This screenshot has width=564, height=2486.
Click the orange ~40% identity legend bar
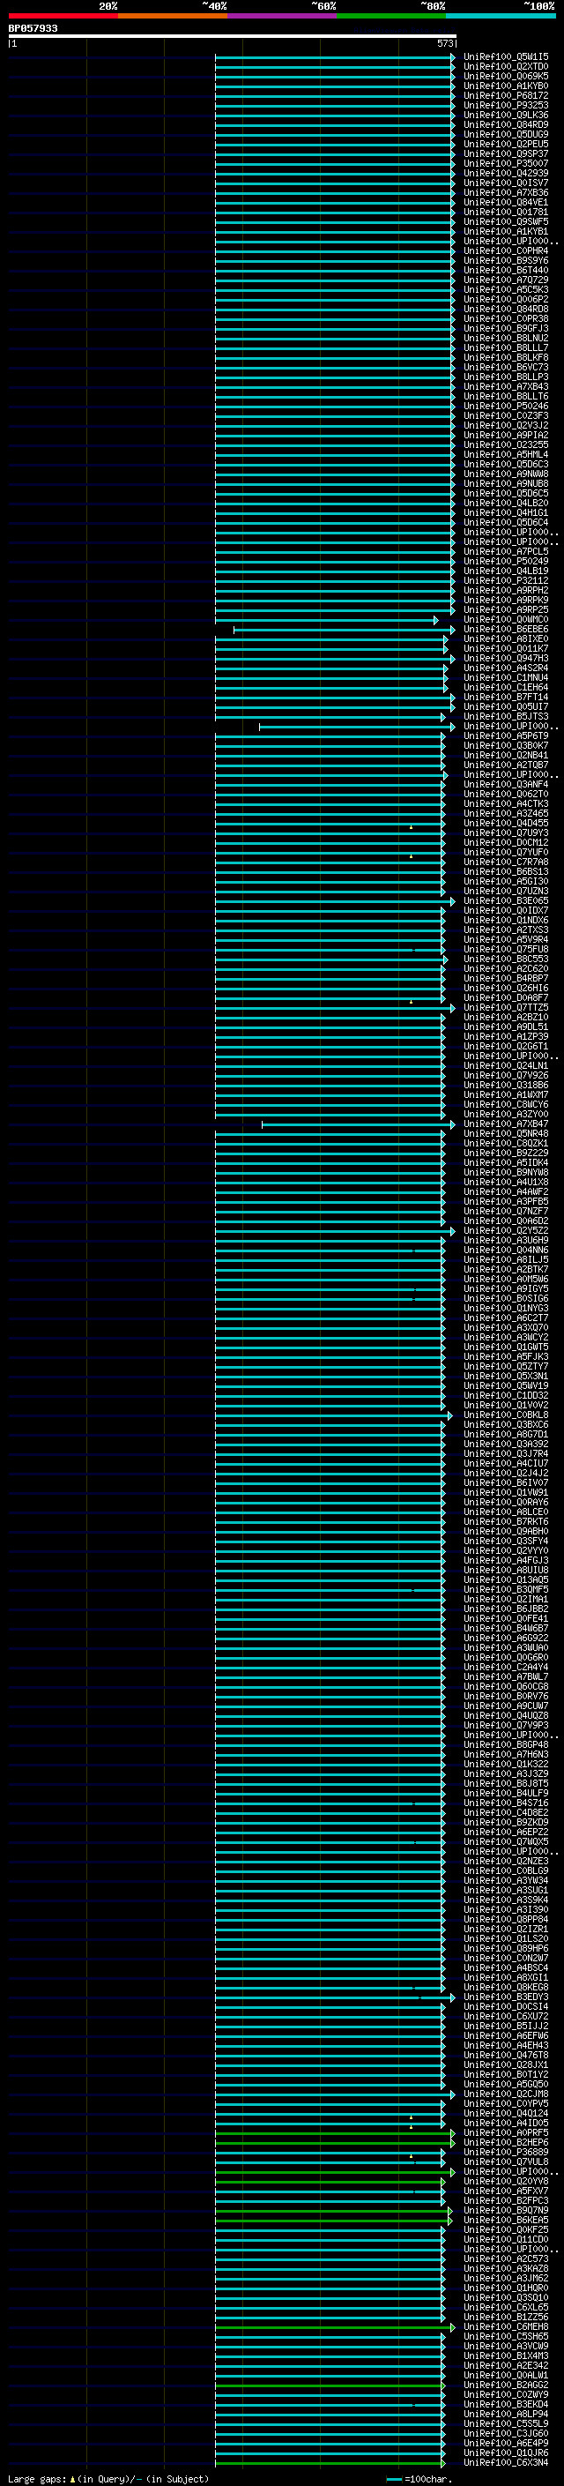173,16
